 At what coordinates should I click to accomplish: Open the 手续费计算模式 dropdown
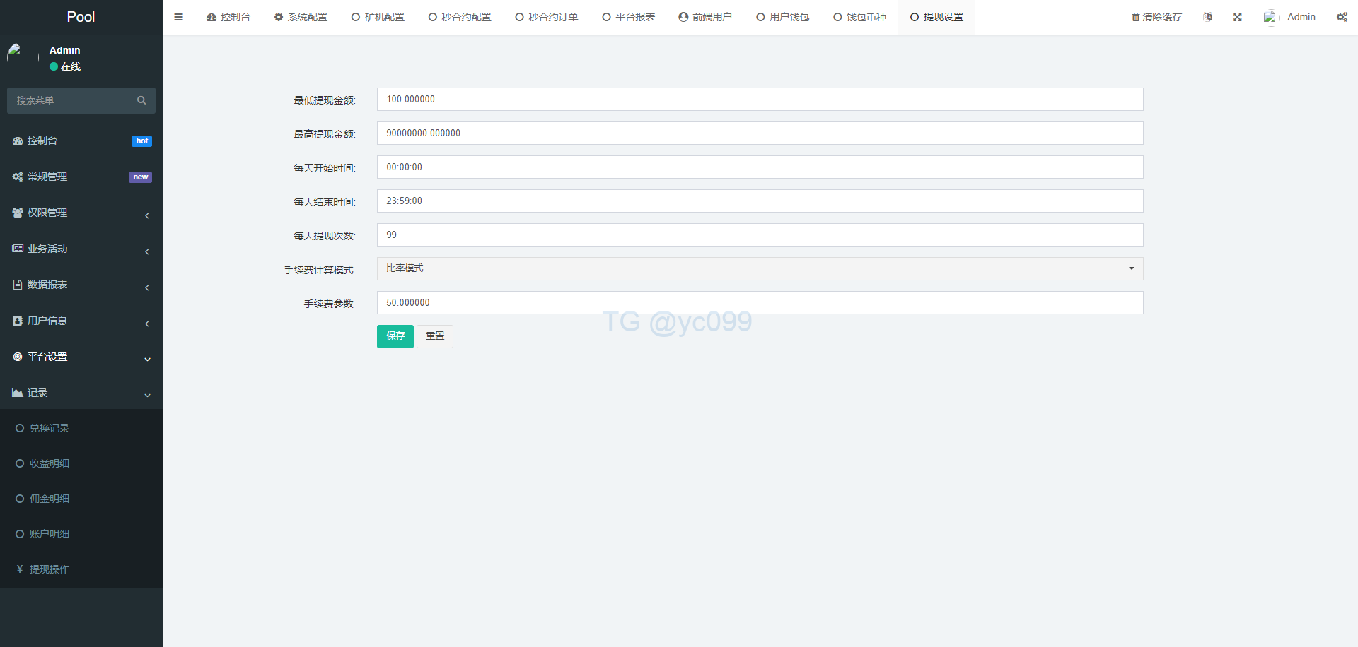[760, 268]
